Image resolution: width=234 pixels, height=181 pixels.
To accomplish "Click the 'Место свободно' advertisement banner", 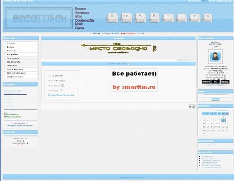I will point(119,48).
